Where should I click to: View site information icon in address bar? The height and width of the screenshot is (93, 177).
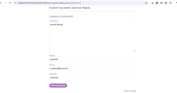[x=15, y=3]
